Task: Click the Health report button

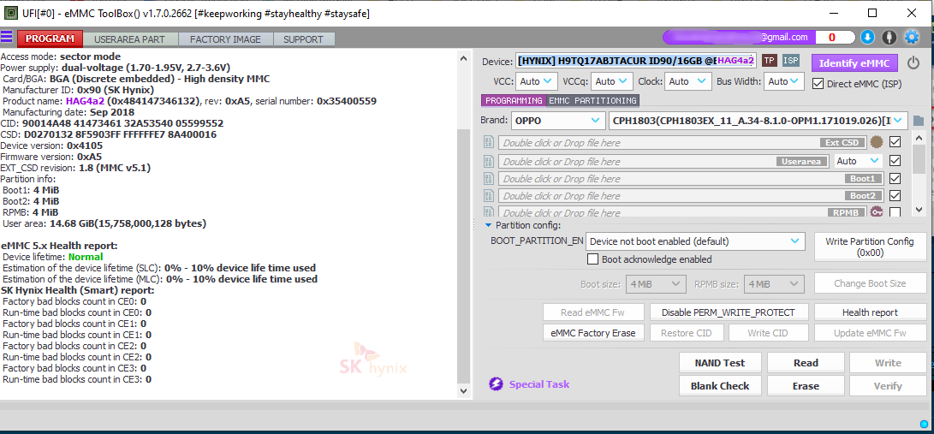Action: click(870, 312)
